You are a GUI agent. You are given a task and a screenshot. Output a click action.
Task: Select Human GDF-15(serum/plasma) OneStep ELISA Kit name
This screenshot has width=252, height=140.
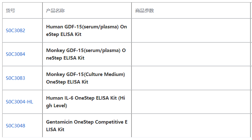point(87,31)
